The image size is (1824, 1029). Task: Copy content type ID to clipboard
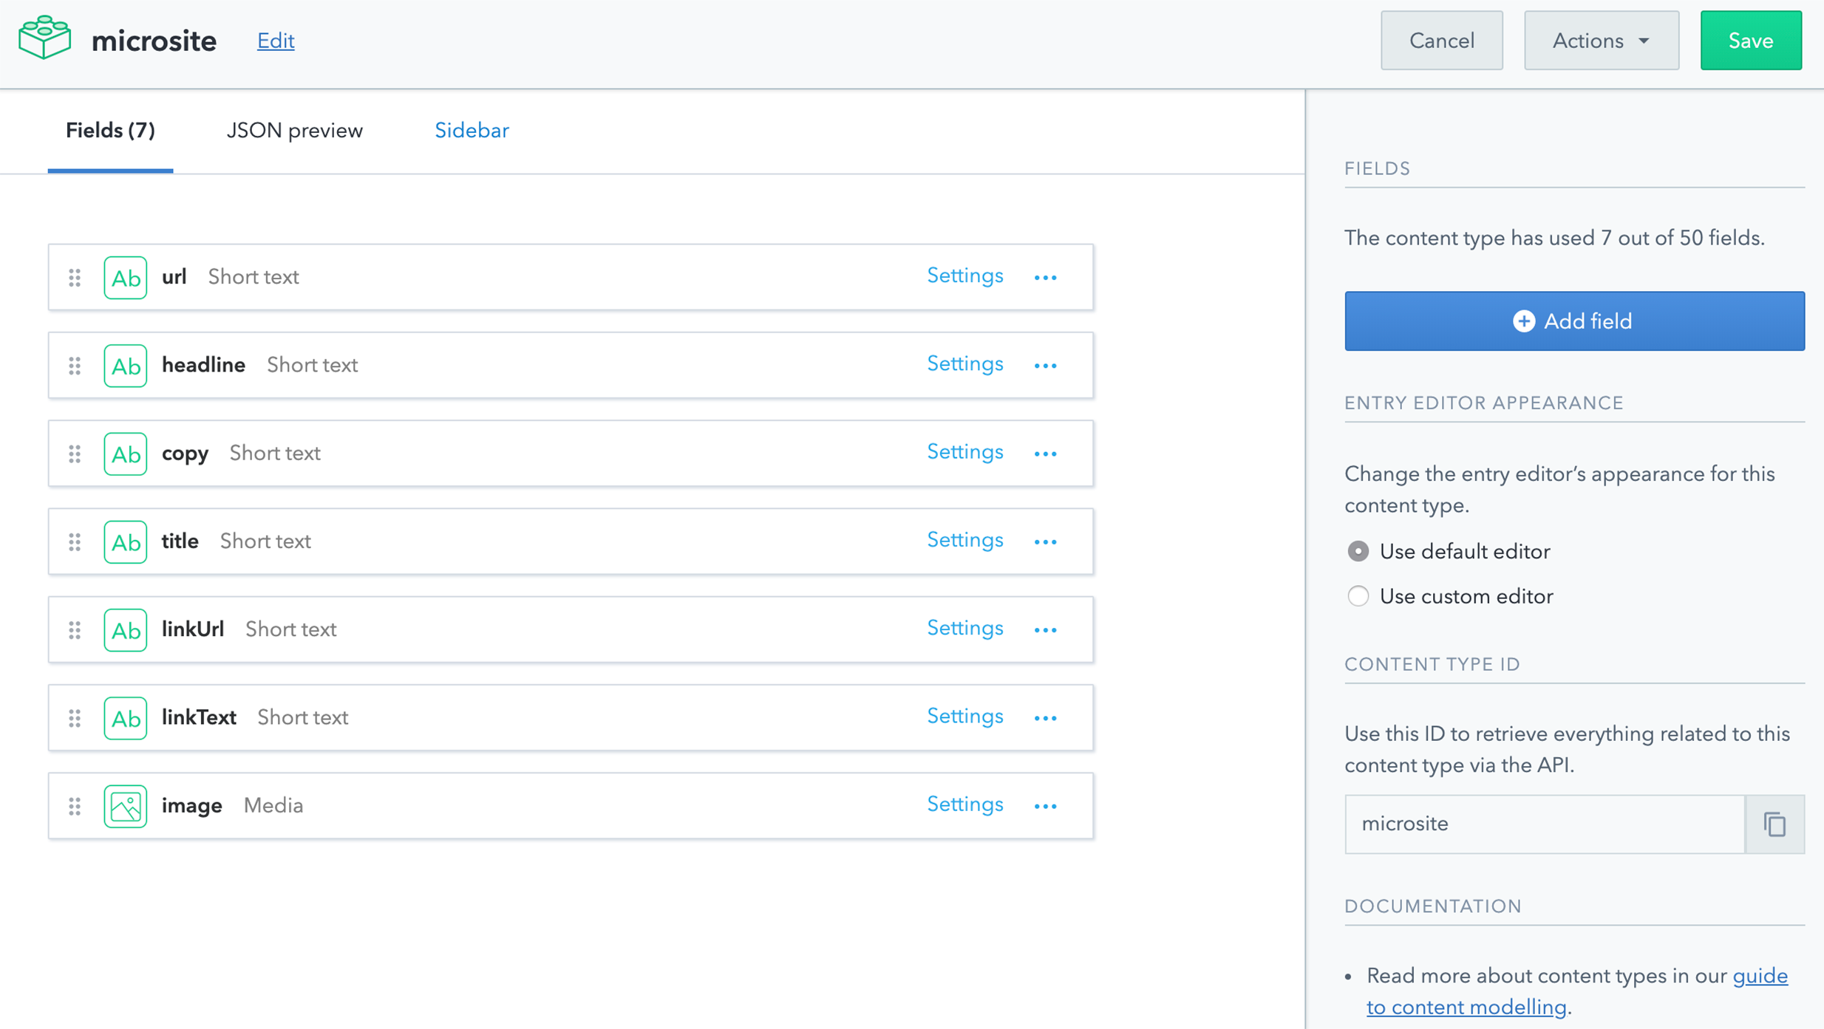click(x=1774, y=824)
